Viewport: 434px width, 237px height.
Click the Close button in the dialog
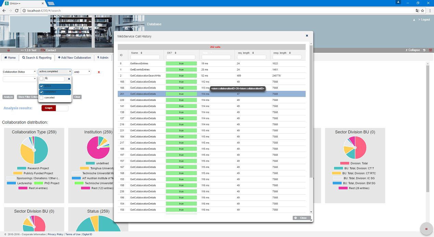[x=302, y=218]
